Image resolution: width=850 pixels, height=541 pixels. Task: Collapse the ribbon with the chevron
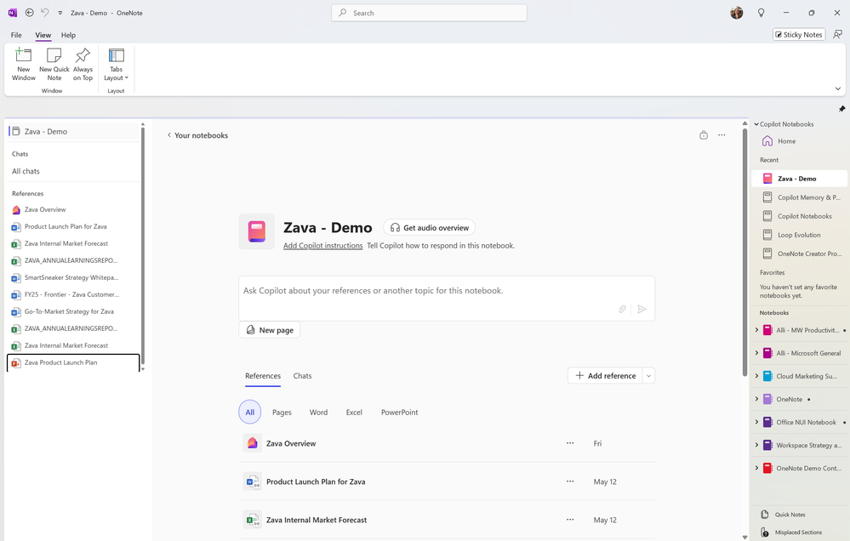(837, 89)
